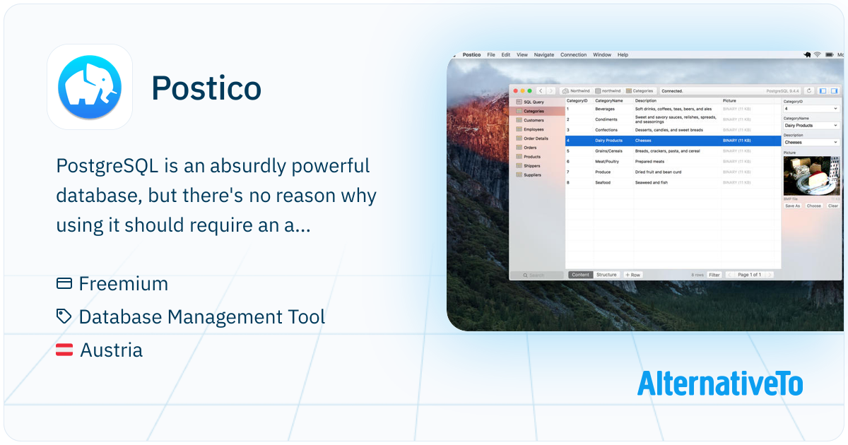Open the Postico application menu
The width and height of the screenshot is (848, 445).
(471, 54)
